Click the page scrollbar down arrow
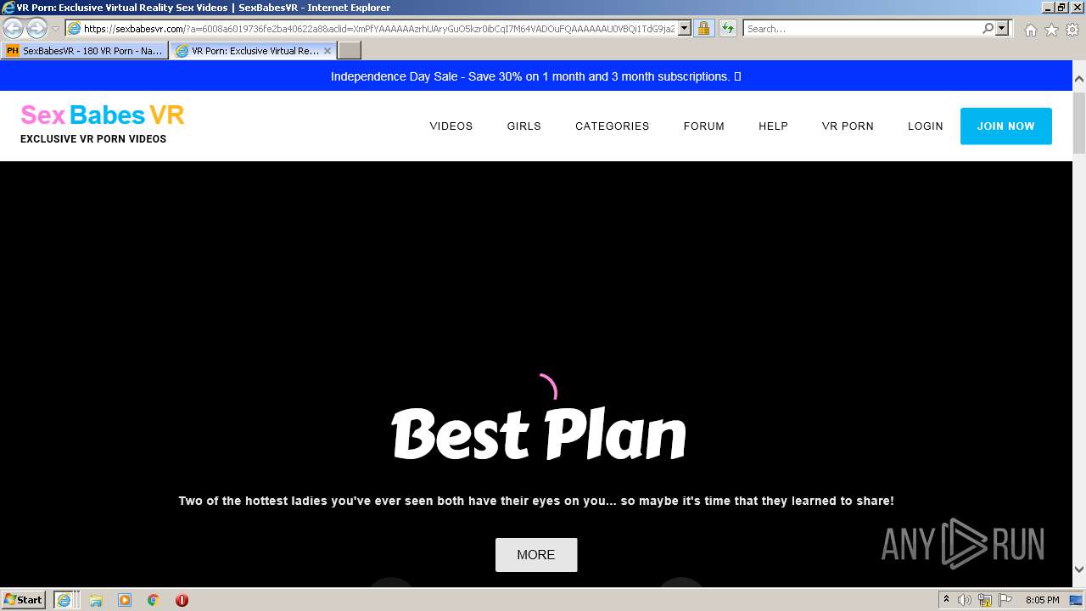This screenshot has width=1086, height=611. [x=1079, y=569]
